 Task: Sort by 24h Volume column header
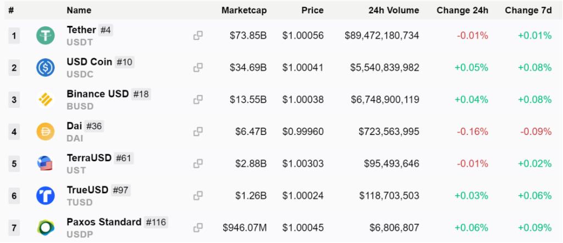pyautogui.click(x=394, y=10)
